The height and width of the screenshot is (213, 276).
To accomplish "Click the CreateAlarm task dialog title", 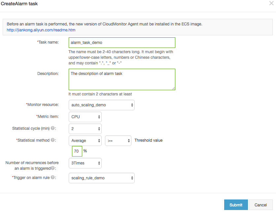I will click(19, 4).
